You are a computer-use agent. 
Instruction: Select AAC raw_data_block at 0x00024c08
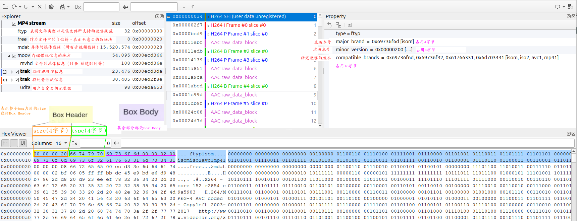tap(242, 112)
